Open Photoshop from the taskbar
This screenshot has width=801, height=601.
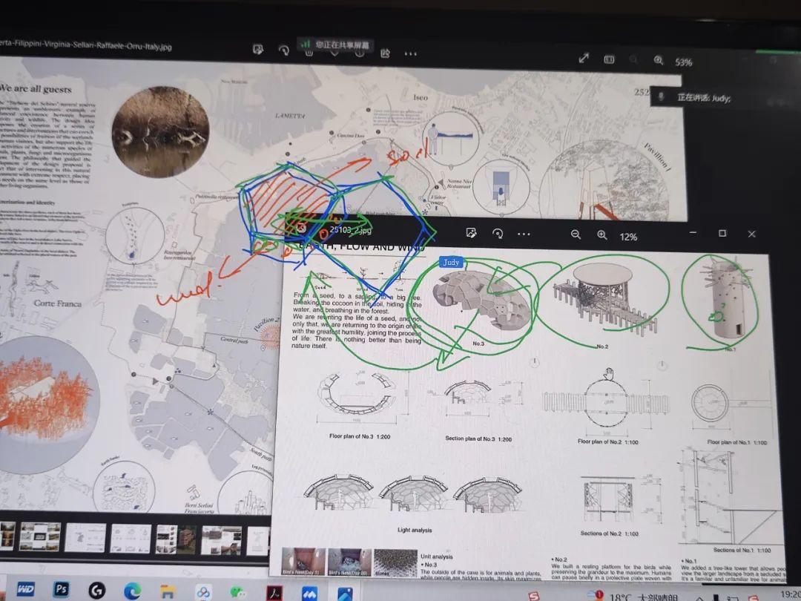tap(62, 590)
